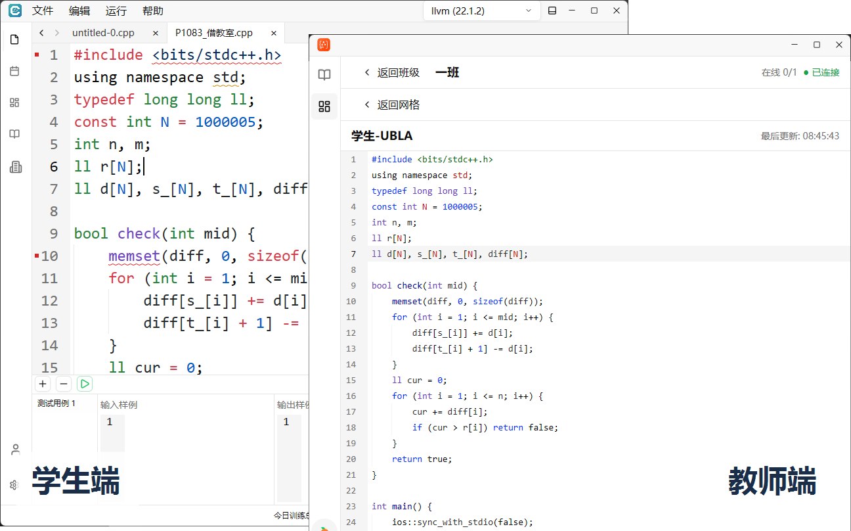Click the 在线 0/1 online counter

(x=779, y=72)
